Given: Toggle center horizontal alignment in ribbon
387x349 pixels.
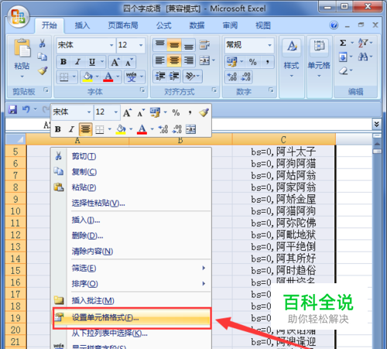Looking at the screenshot, I should click(174, 61).
